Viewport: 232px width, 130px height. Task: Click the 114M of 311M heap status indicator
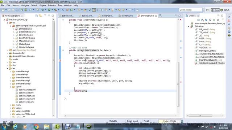[x=170, y=121]
